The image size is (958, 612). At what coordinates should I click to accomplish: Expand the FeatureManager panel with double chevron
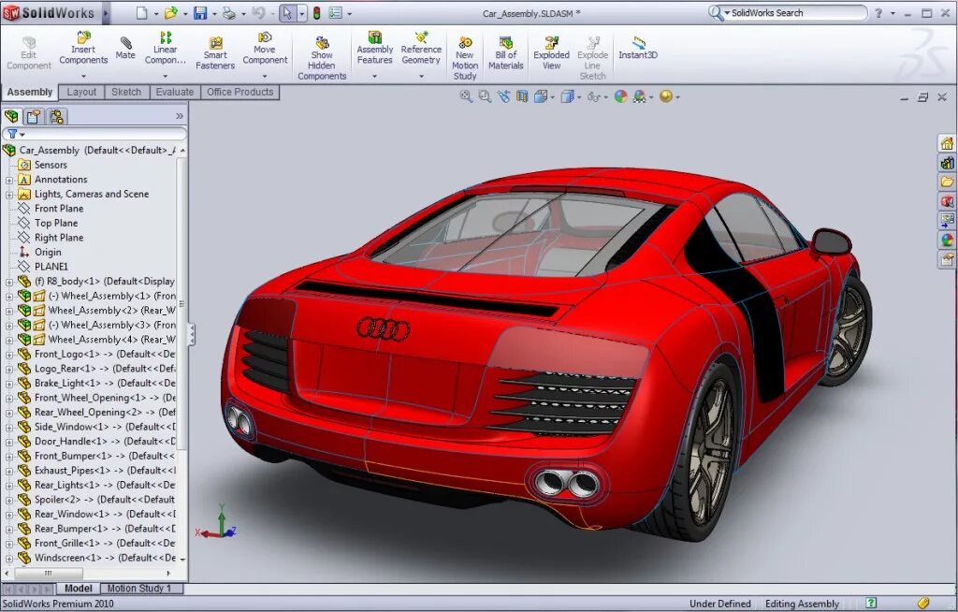[x=179, y=116]
